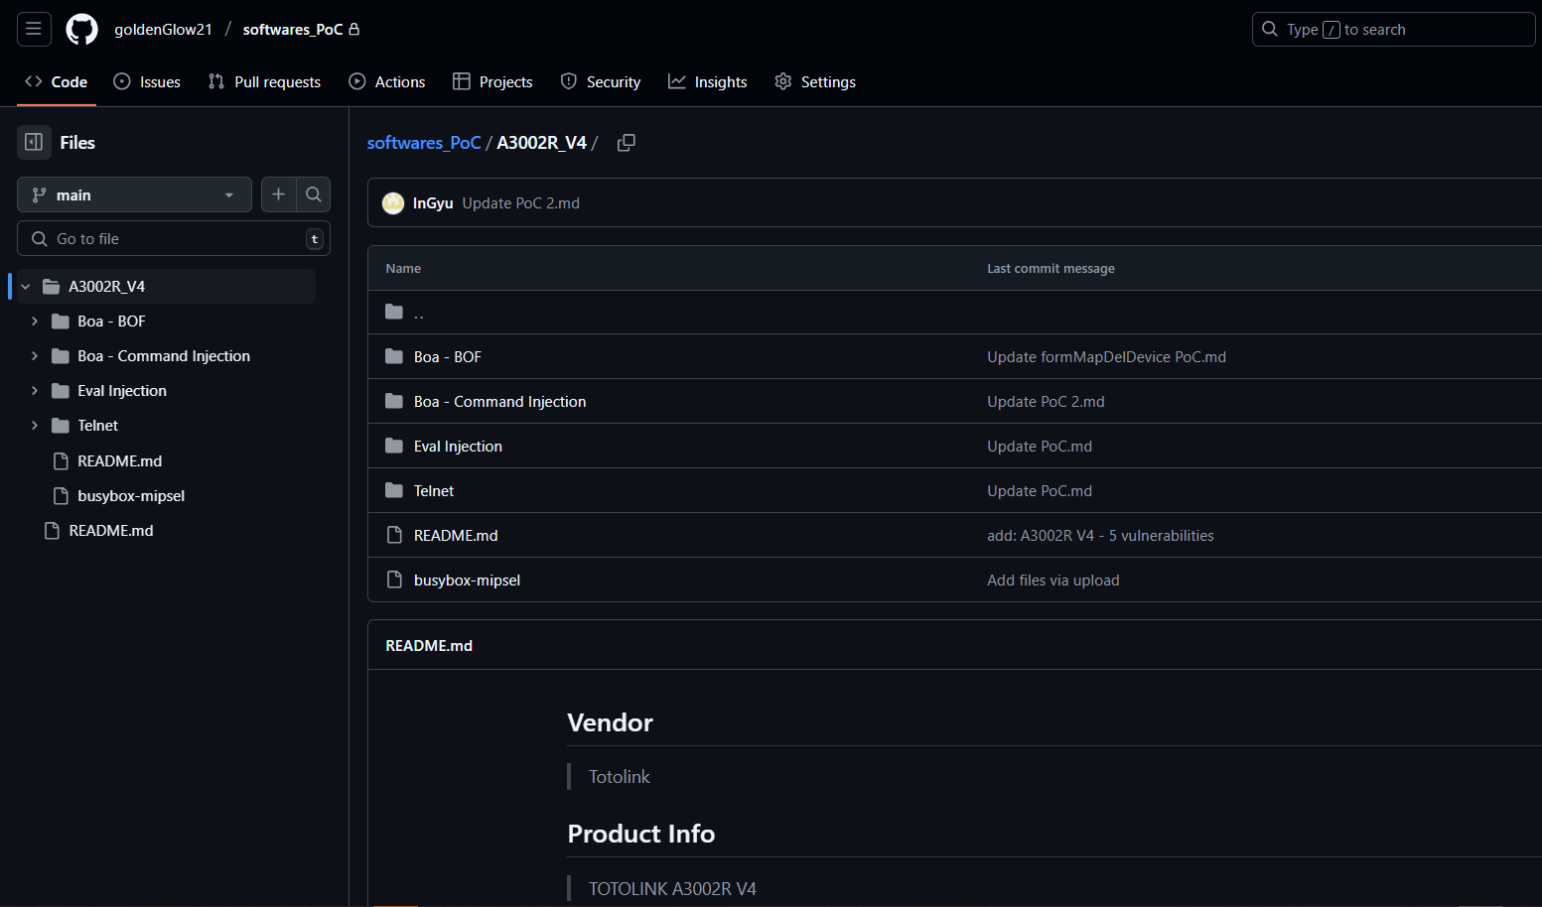
Task: Copy path using the copy icon
Action: click(x=627, y=143)
